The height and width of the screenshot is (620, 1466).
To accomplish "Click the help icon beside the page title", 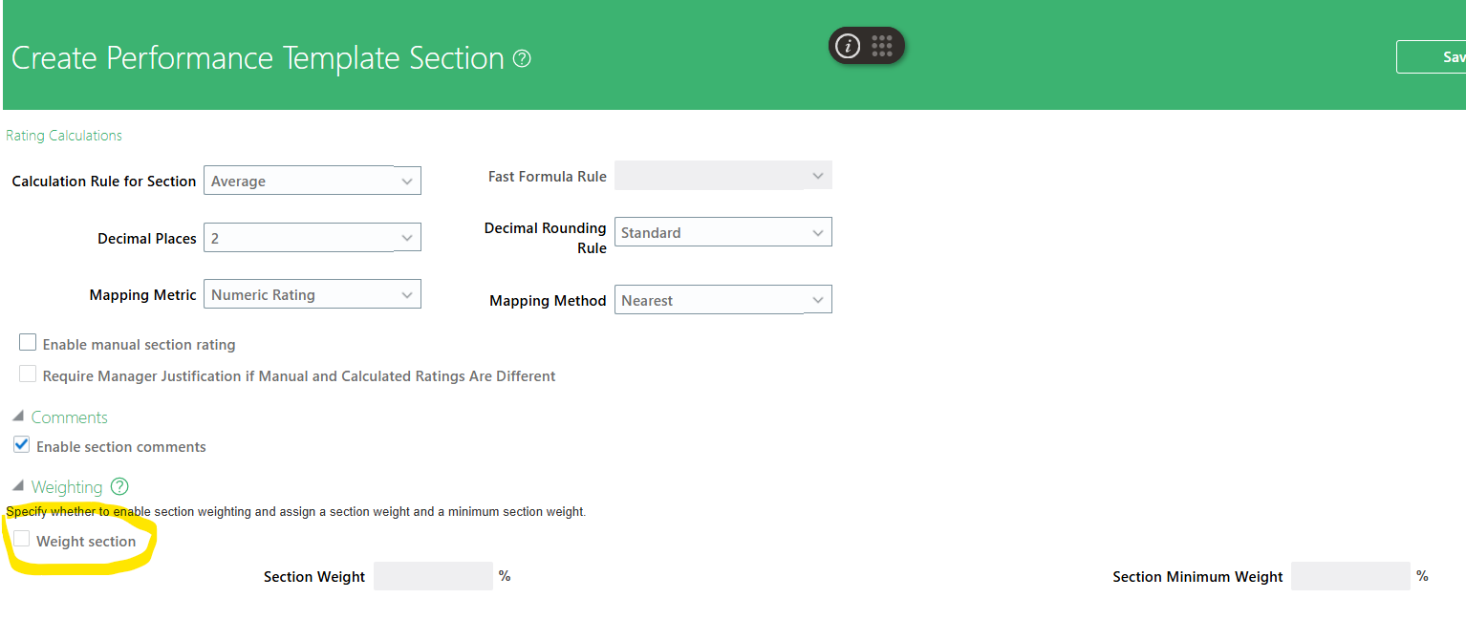I will (x=521, y=58).
